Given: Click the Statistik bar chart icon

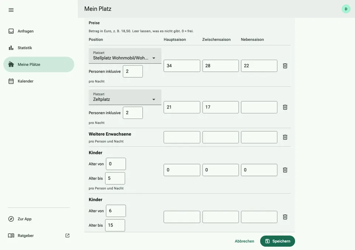Looking at the screenshot, I should 11,48.
